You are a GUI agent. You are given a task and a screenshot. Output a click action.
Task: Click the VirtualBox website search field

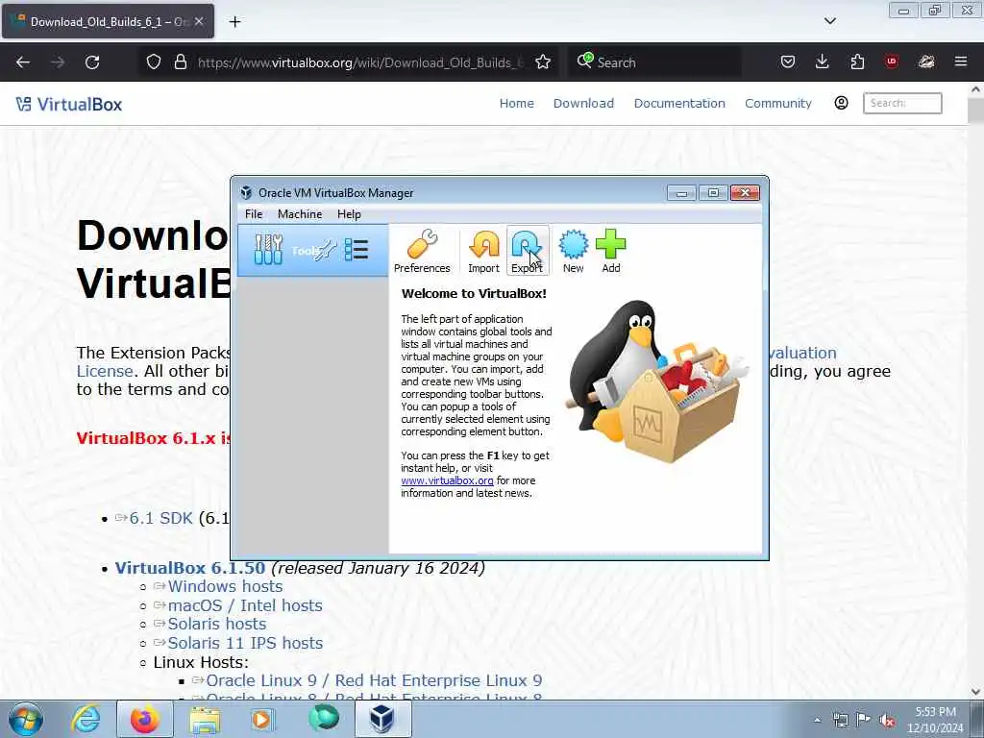click(x=902, y=103)
